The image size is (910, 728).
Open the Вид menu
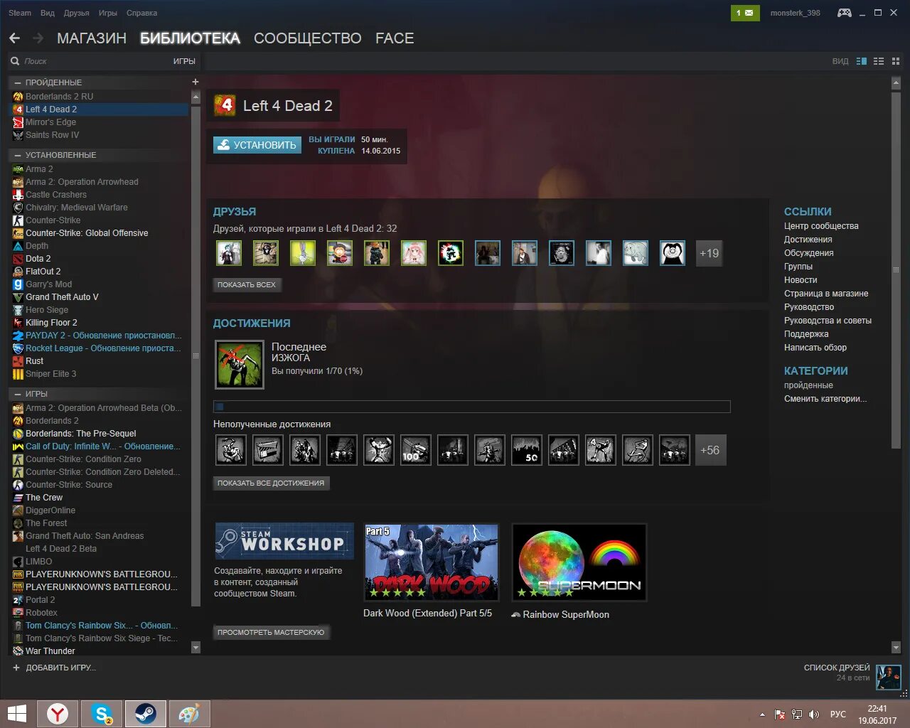(48, 13)
